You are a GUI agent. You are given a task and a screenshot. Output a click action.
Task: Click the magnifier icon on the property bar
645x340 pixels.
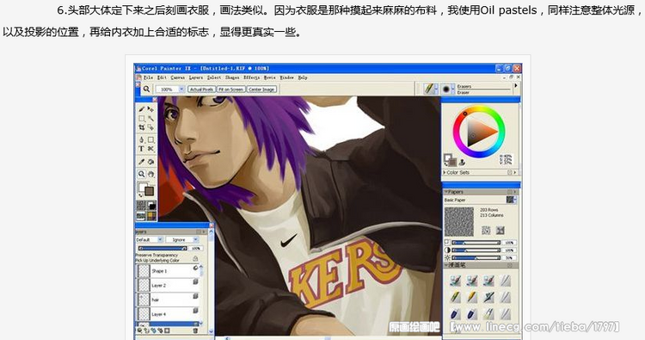(x=146, y=89)
